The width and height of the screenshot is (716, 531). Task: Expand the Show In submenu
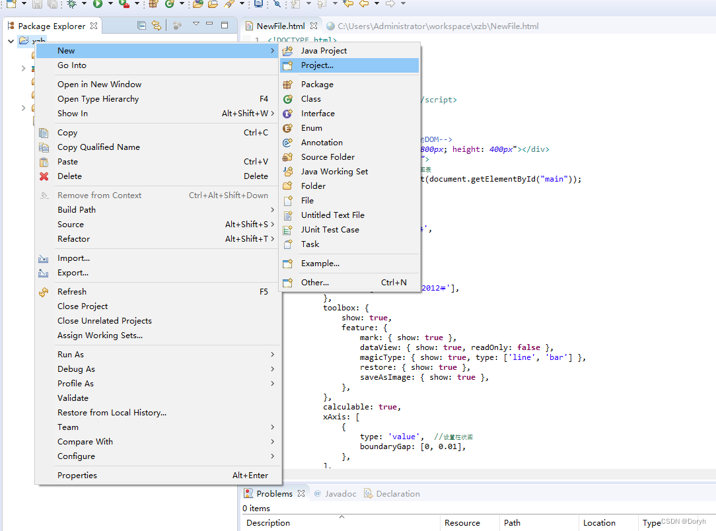[x=159, y=114]
